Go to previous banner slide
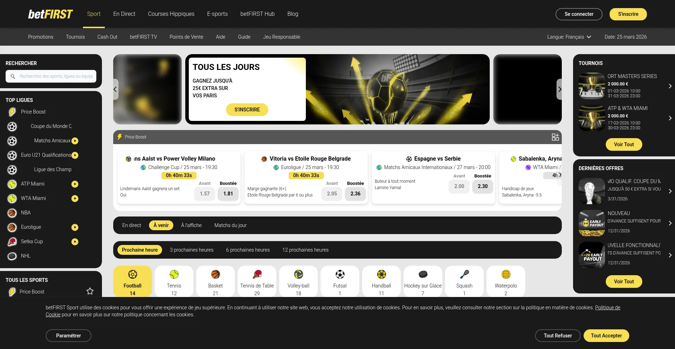 click(x=115, y=89)
